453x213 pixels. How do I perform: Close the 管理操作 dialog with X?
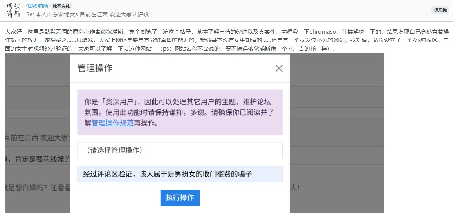coord(279,69)
